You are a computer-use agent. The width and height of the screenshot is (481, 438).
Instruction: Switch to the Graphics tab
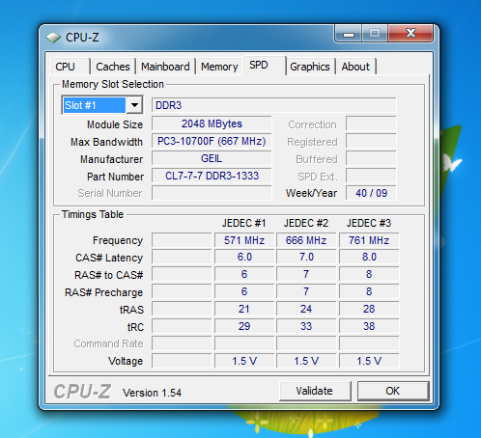(x=310, y=67)
